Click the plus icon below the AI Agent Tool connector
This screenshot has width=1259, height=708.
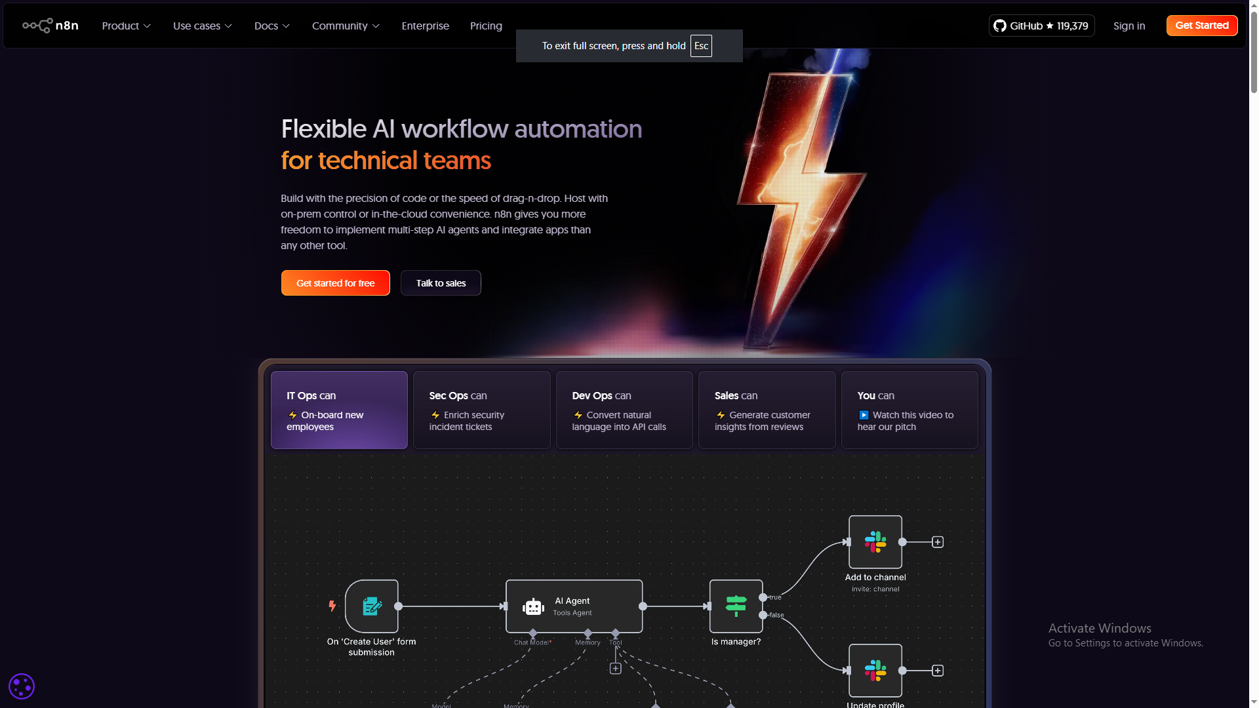[615, 668]
